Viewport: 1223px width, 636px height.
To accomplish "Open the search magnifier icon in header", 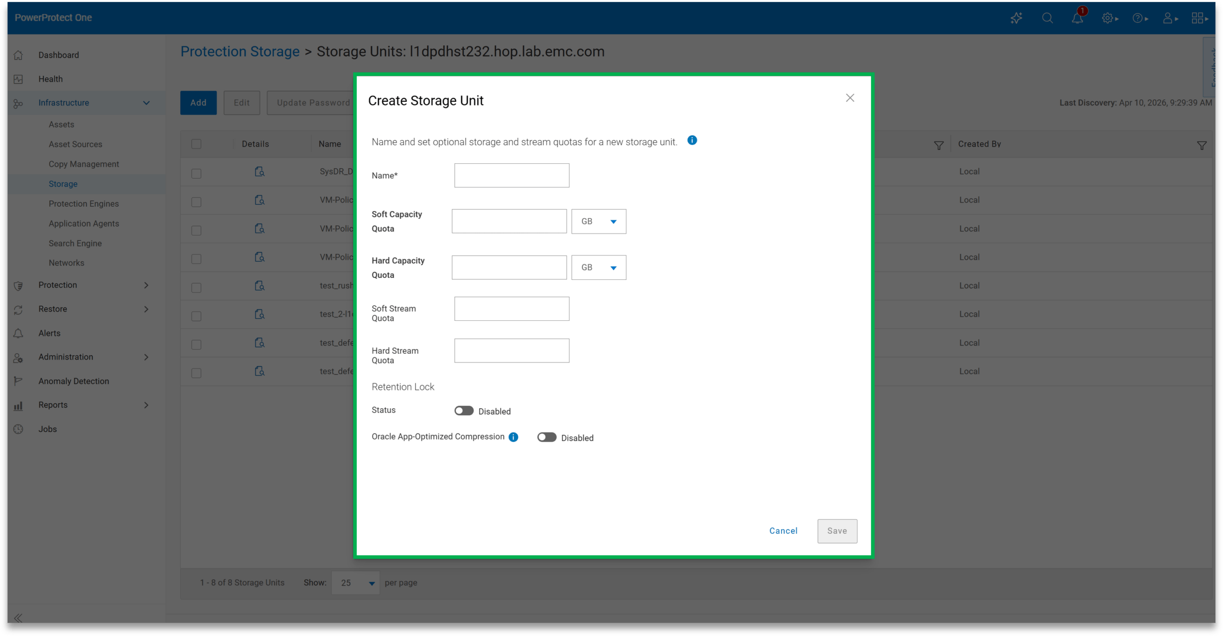I will point(1047,18).
